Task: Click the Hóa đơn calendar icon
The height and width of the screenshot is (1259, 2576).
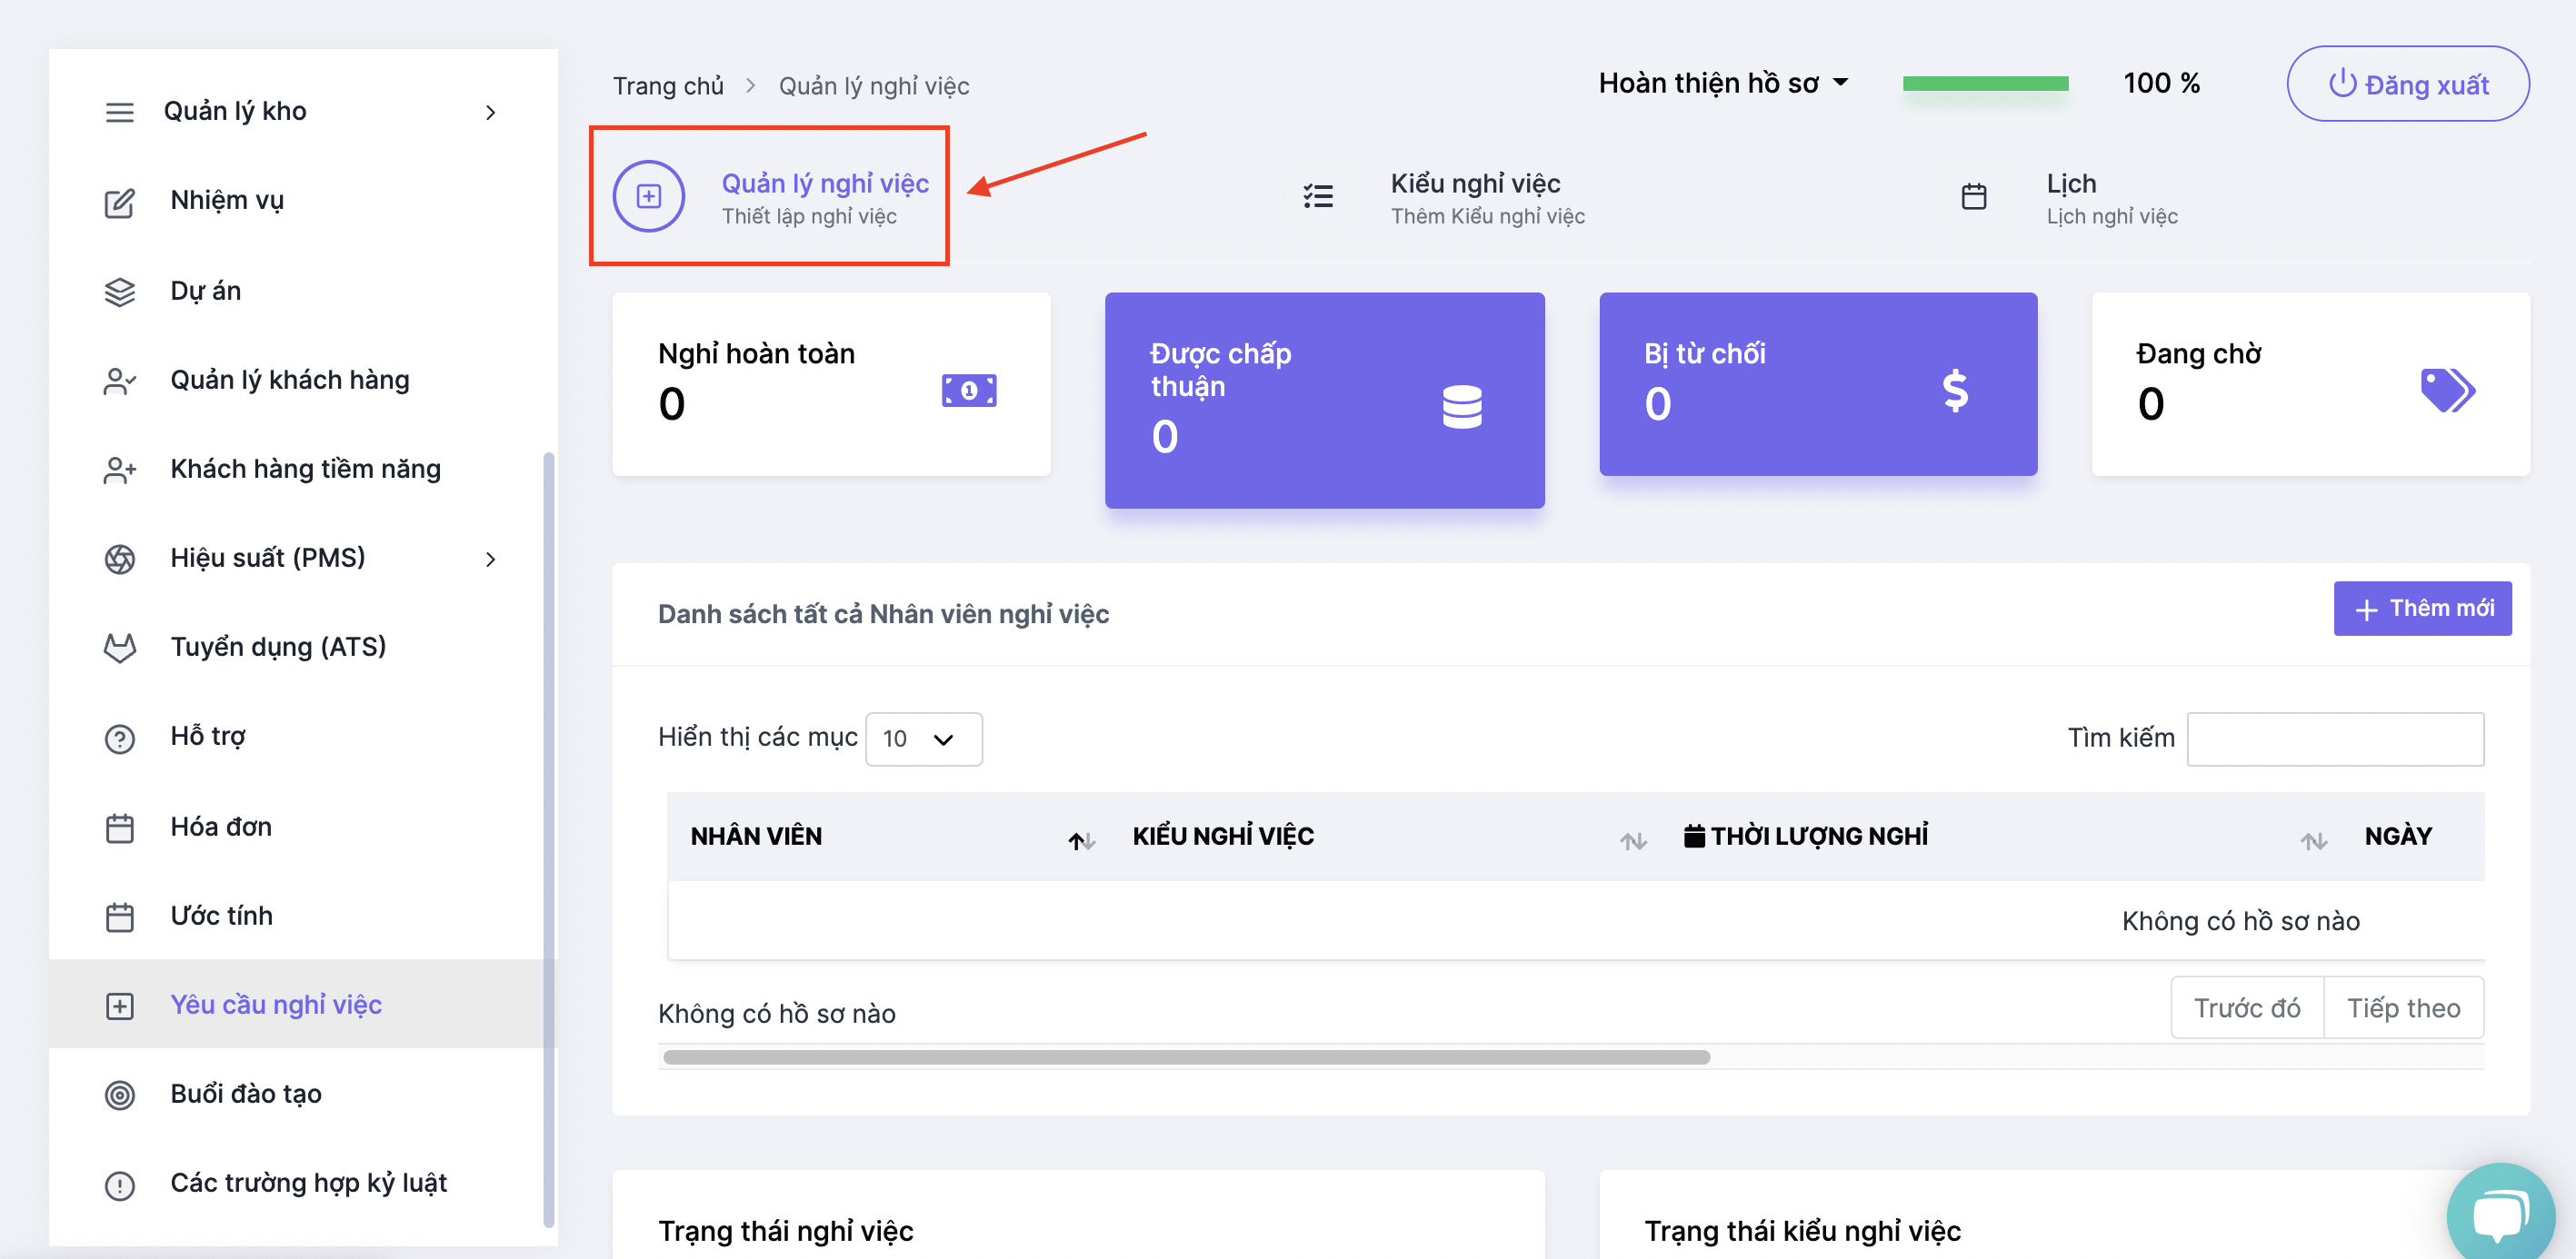Action: point(119,828)
